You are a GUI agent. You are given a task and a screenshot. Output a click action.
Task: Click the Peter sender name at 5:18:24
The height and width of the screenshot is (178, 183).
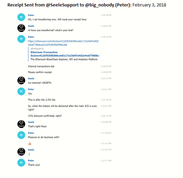[x=31, y=15]
